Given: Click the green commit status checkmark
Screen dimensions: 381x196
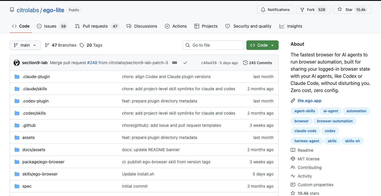Looking at the screenshot, I should point(185,63).
